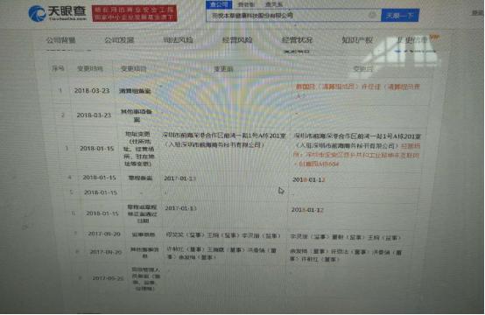Select the 查老板 search tab

click(247, 4)
